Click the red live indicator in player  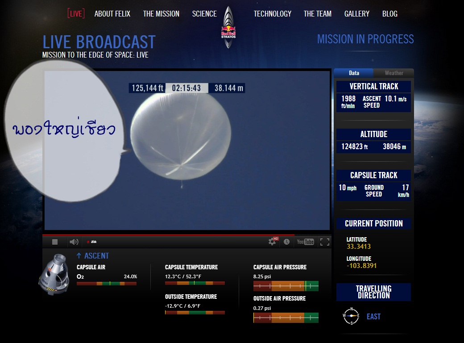tap(88, 242)
